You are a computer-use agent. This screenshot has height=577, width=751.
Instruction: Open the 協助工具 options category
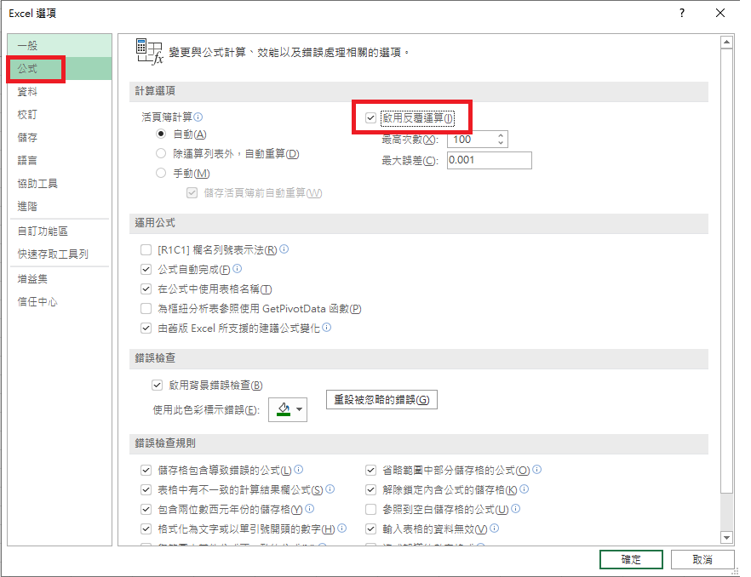coord(60,183)
